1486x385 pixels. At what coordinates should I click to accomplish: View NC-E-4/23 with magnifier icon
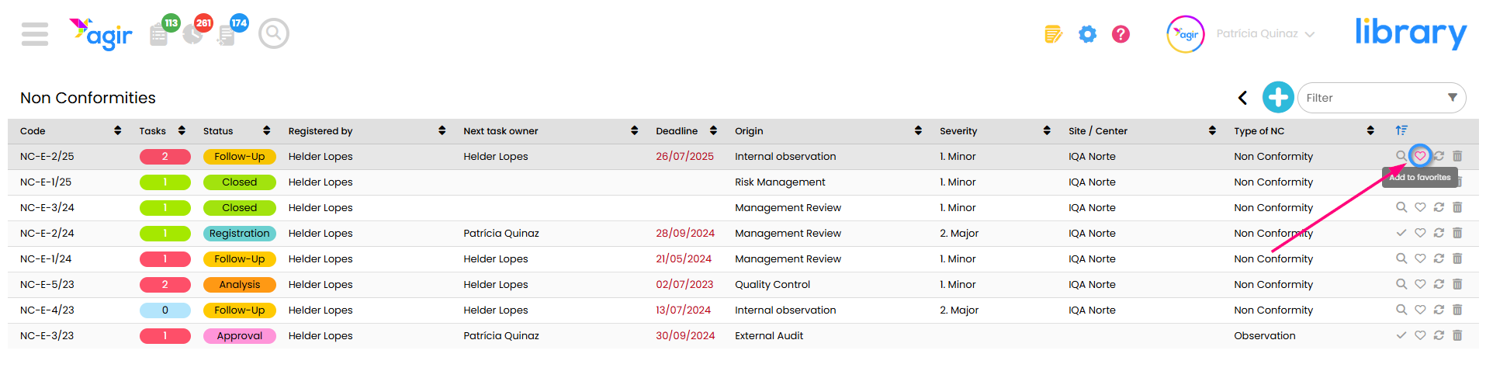[x=1401, y=310]
